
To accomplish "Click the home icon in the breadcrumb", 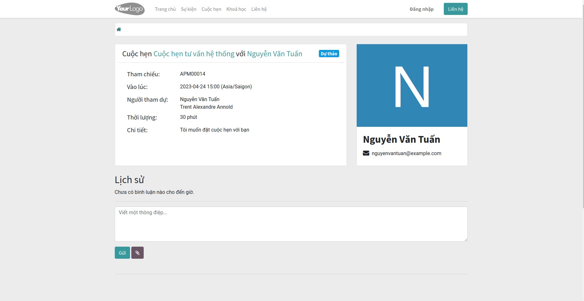I will (119, 29).
